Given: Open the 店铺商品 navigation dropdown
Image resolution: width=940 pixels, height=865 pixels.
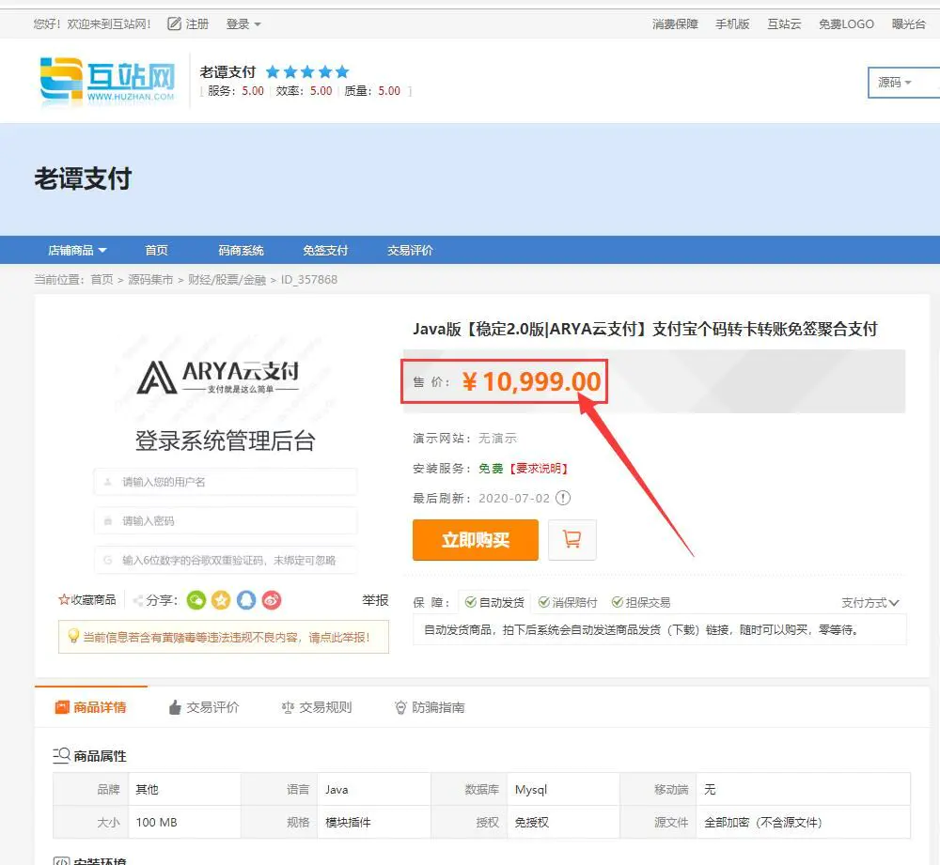Looking at the screenshot, I should pos(75,250).
